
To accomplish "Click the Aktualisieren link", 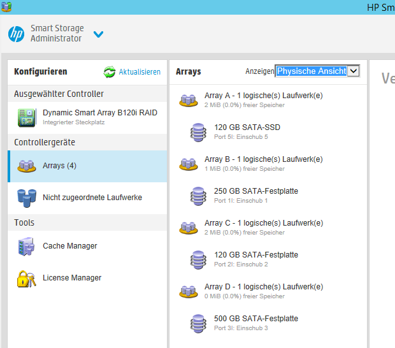I will coord(140,72).
